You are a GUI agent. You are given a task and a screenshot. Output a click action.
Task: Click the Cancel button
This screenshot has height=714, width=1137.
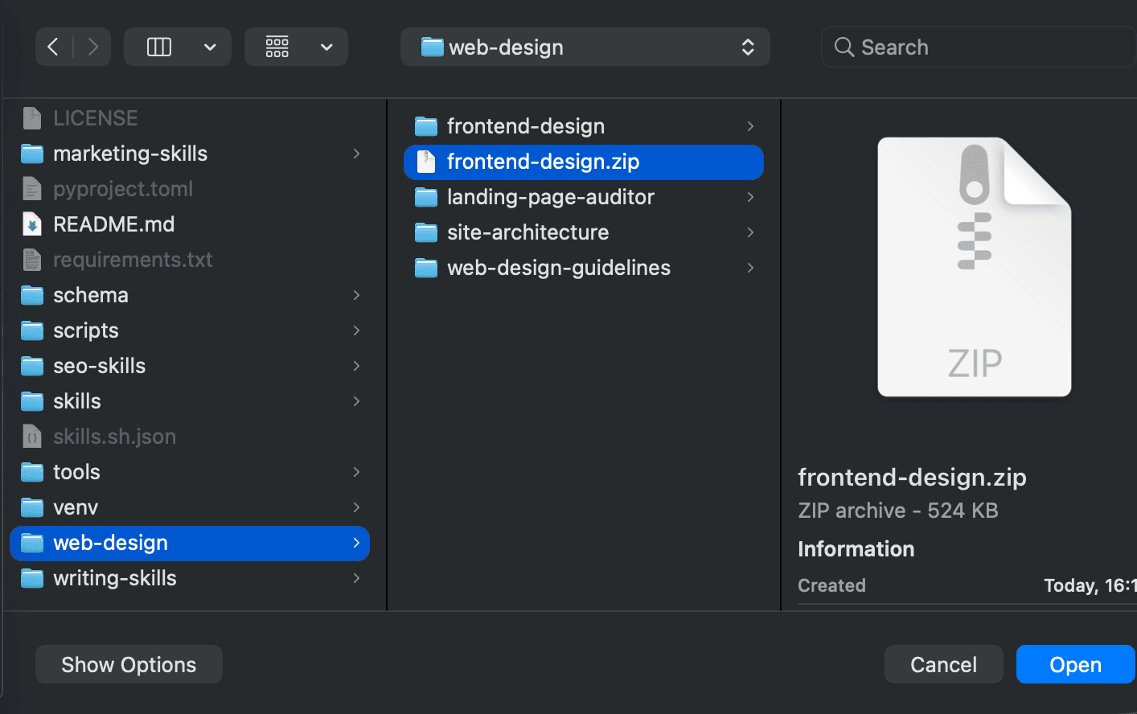tap(943, 664)
